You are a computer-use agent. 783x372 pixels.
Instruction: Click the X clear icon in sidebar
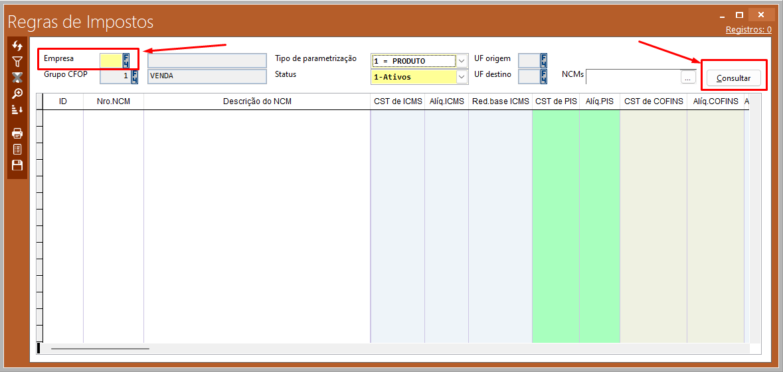(x=17, y=78)
